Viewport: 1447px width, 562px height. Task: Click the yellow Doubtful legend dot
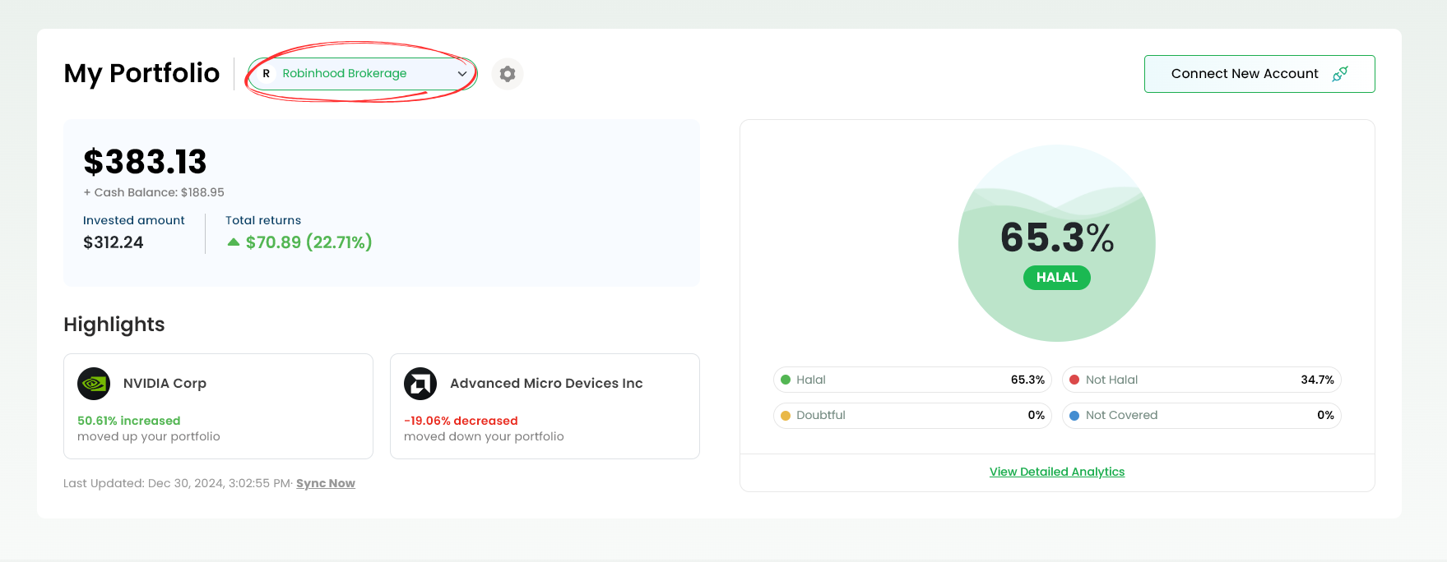(x=786, y=416)
